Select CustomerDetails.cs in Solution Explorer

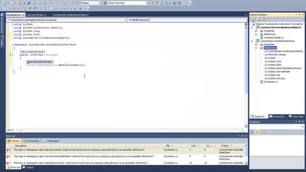tap(273, 38)
